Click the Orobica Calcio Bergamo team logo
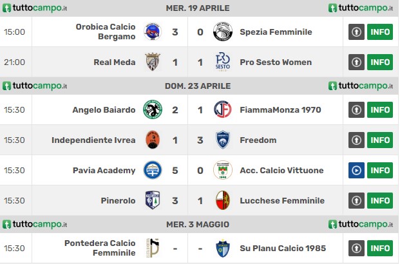The image size is (400, 264). (153, 32)
